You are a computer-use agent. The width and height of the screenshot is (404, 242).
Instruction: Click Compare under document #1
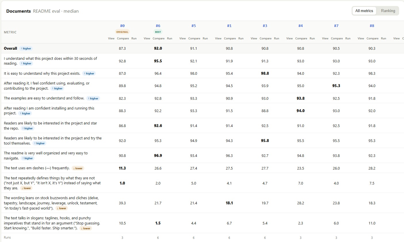(x=230, y=39)
